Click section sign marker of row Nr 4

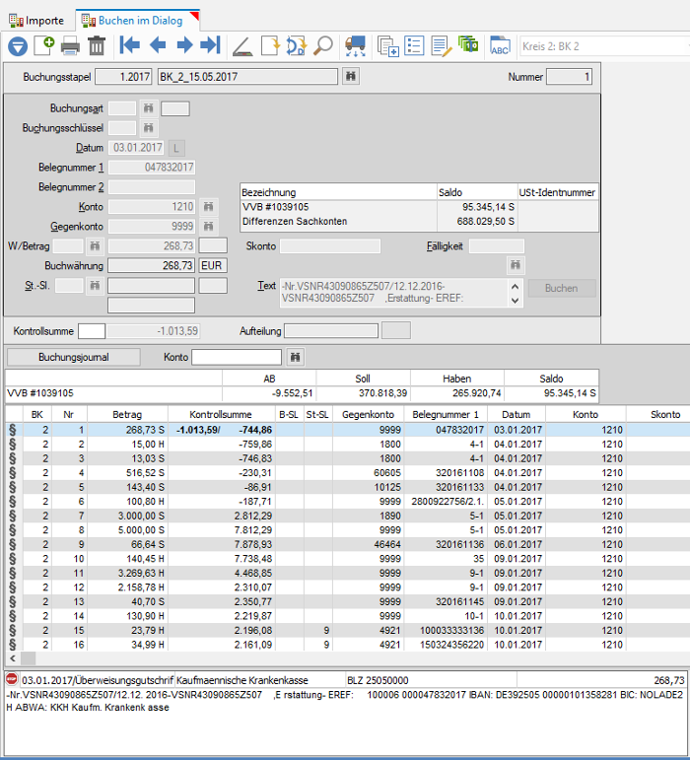tap(13, 472)
